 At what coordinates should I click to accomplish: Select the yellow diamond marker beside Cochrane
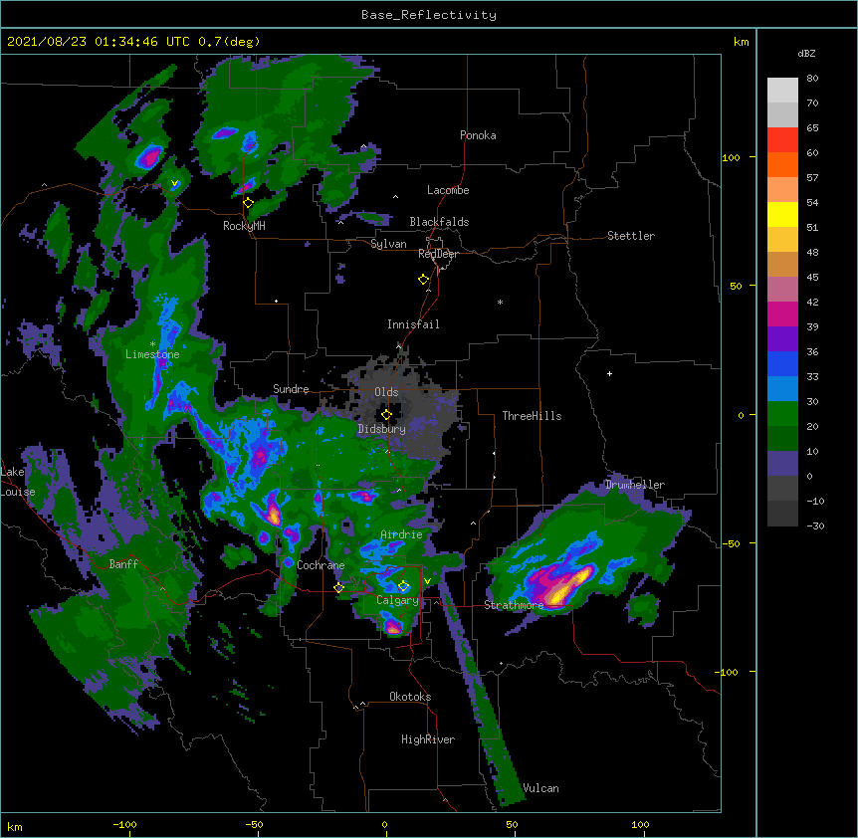point(339,588)
